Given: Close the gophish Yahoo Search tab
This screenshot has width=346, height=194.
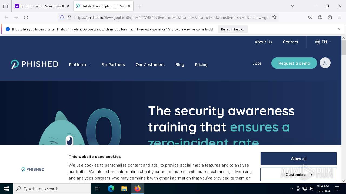Looking at the screenshot, I should tap(68, 6).
